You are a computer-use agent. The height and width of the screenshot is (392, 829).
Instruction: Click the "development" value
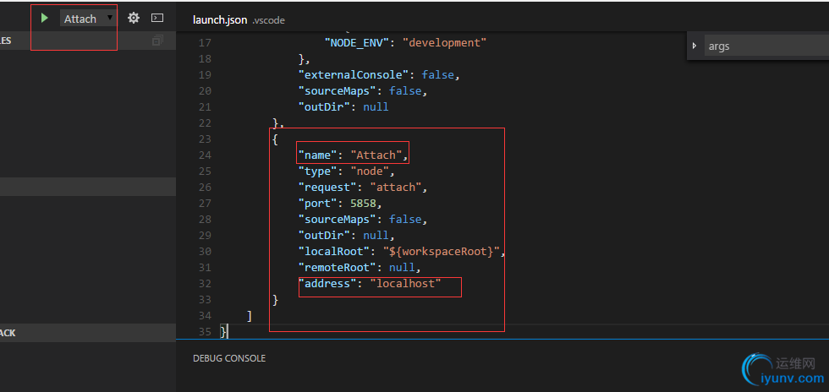444,43
